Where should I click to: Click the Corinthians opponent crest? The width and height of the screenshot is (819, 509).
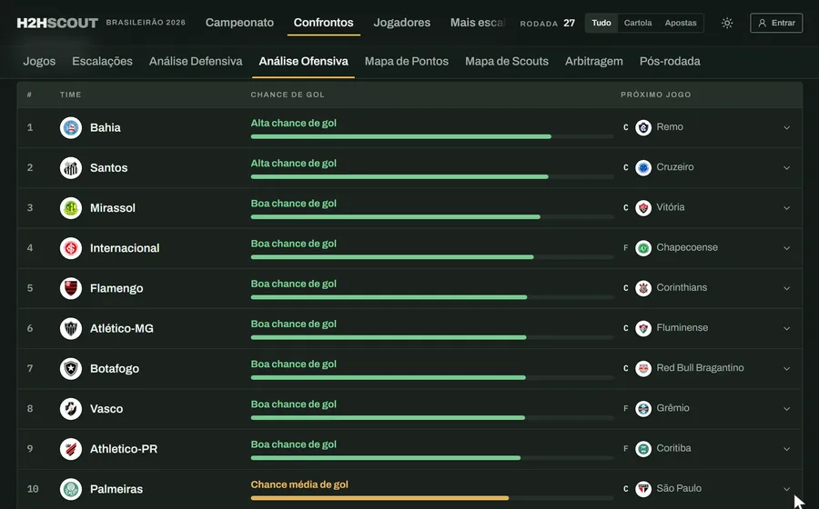(643, 288)
